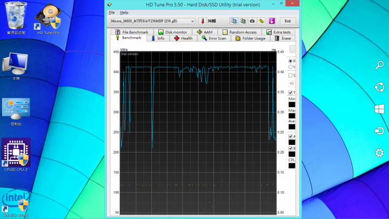This screenshot has width=389, height=219.
Task: Click the Windows Start charm
Action: [379, 109]
